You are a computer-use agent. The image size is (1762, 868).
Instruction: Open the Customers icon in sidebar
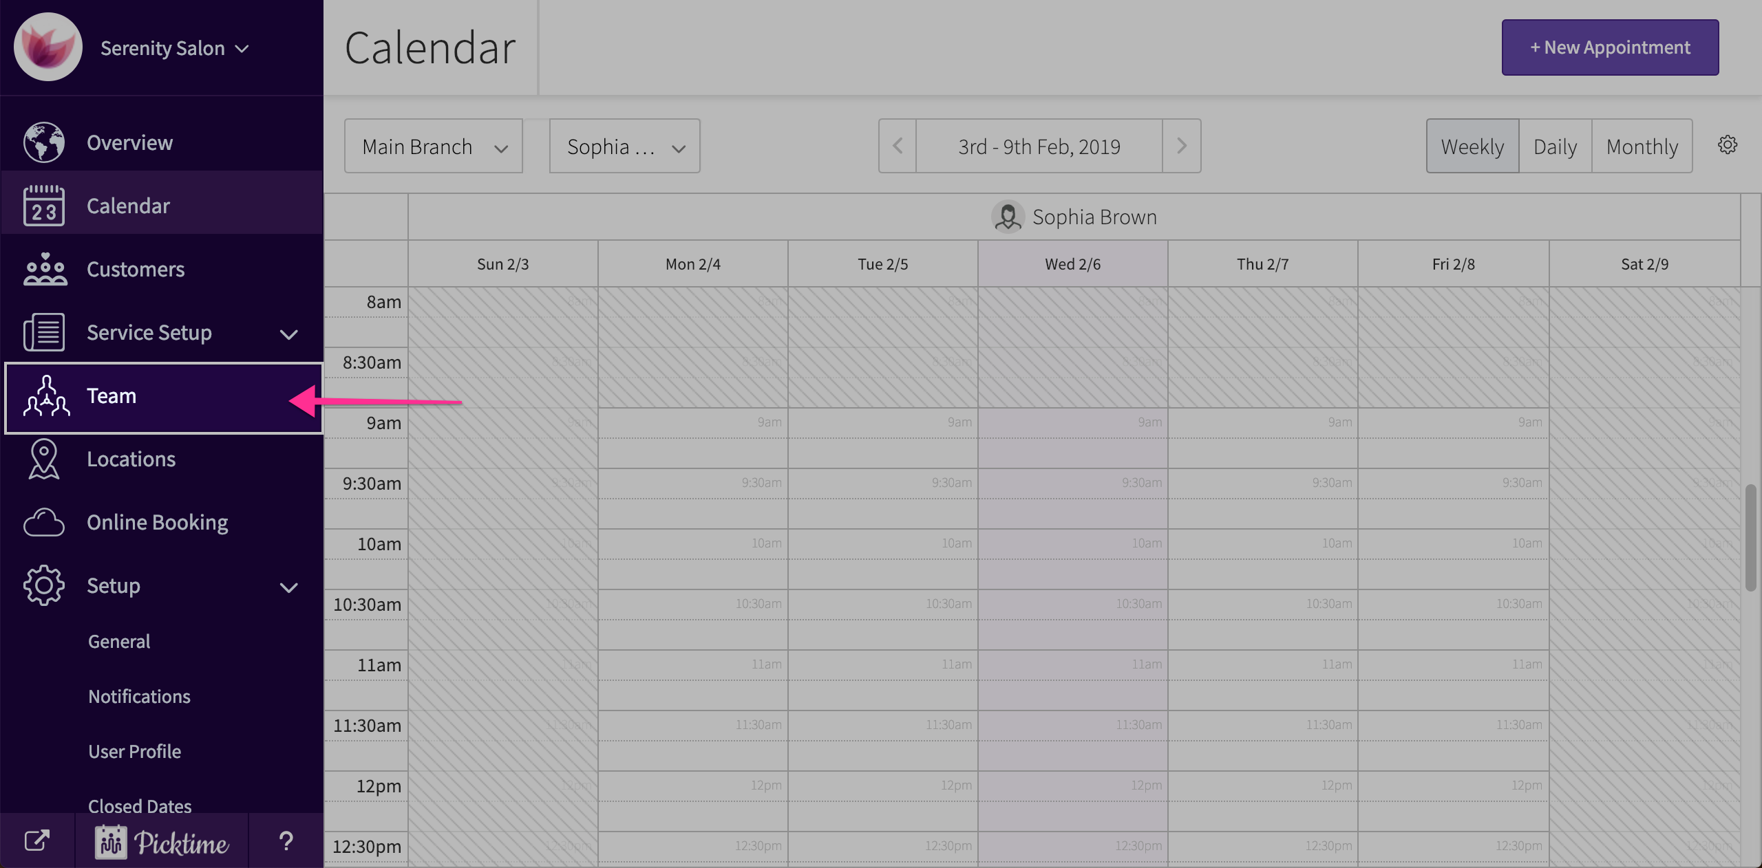[x=45, y=269]
